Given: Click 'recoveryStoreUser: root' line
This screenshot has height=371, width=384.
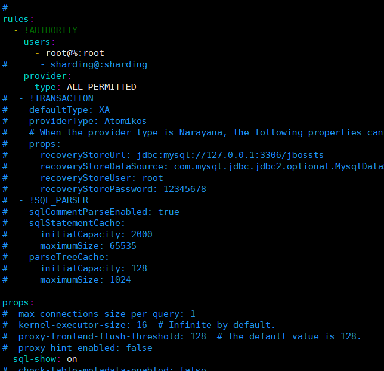Looking at the screenshot, I should click(101, 178).
